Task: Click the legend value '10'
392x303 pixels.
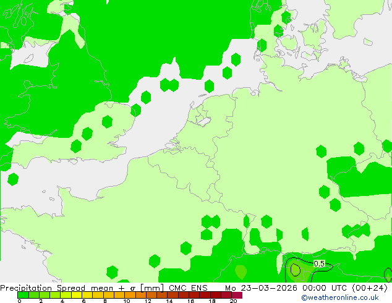Action: coord(127,301)
